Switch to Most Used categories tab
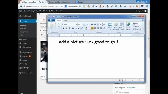This screenshot has width=168, height=94. 131,88
